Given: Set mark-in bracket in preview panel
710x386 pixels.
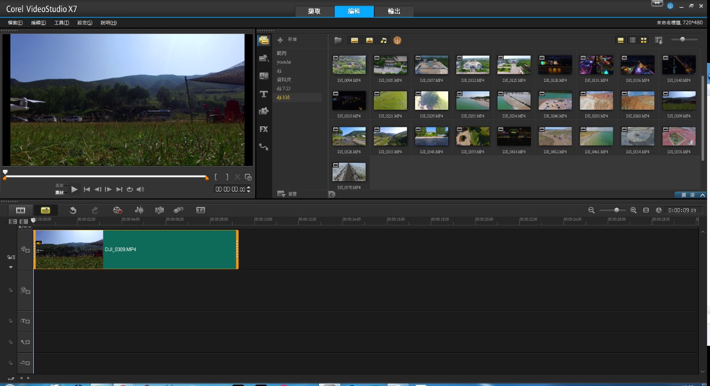Looking at the screenshot, I should click(216, 177).
